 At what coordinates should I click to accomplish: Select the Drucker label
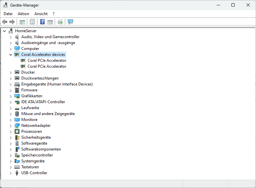point(28,72)
